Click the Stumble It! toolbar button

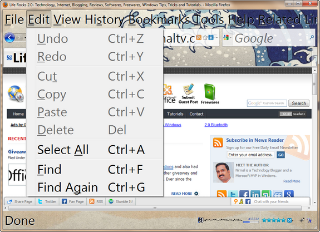tap(121, 201)
